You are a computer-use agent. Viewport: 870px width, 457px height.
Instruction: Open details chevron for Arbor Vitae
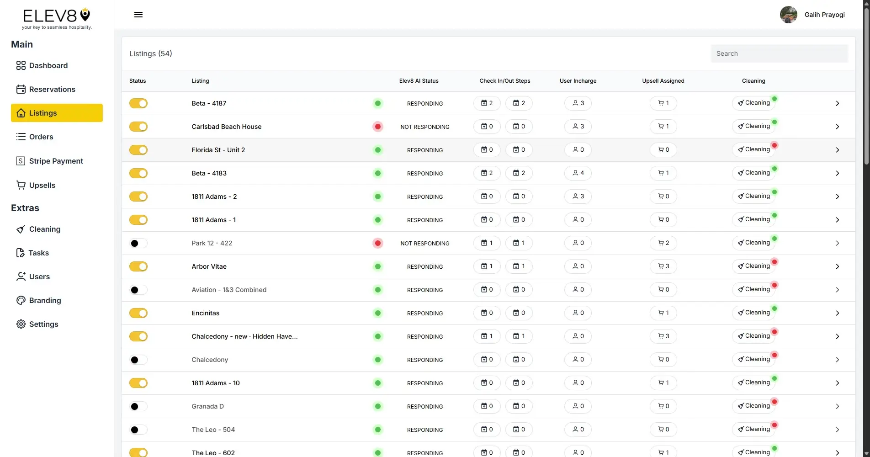click(838, 266)
